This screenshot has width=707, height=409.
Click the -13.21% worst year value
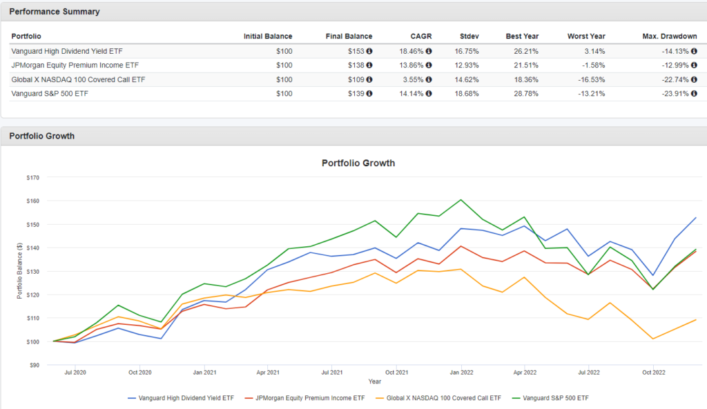(592, 94)
